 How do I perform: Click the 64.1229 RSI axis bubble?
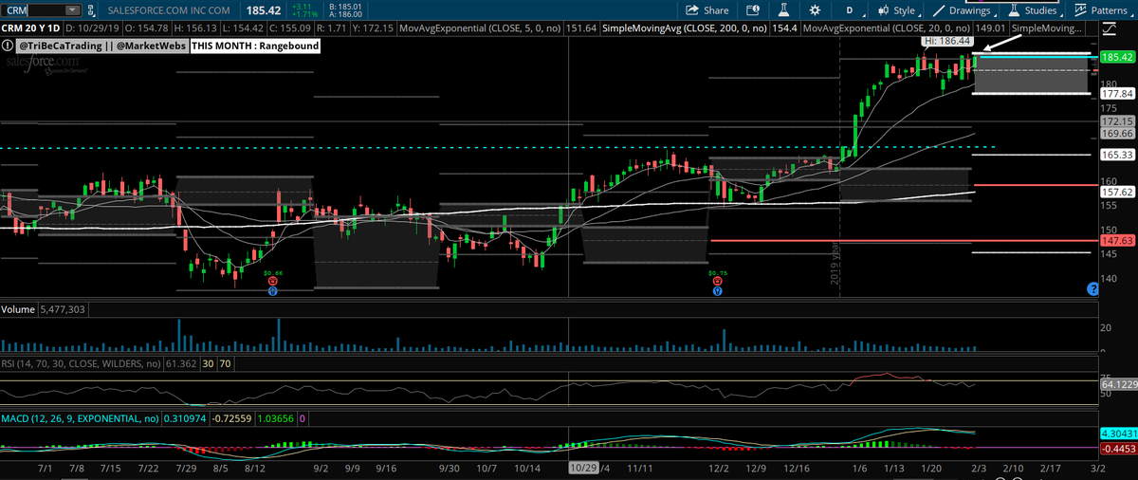pyautogui.click(x=1118, y=384)
